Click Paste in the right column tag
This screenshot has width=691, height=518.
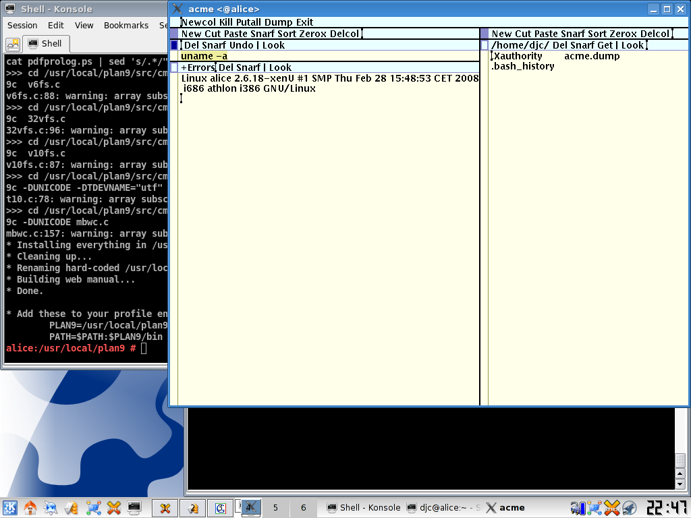545,34
